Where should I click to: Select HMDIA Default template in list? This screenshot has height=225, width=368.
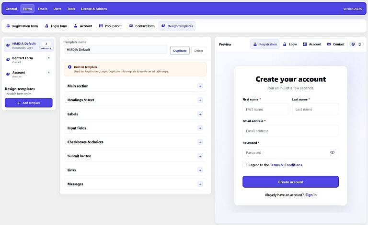(29, 45)
